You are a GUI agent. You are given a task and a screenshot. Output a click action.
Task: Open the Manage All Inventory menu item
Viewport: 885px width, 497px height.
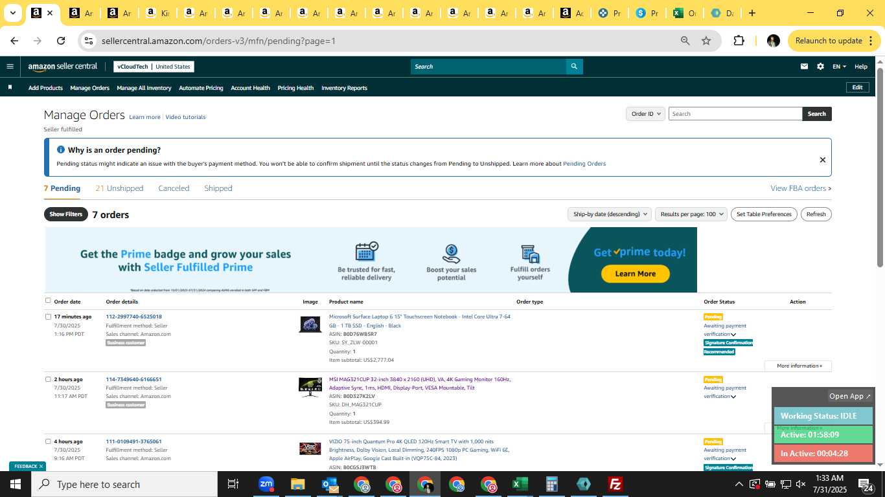tap(144, 88)
